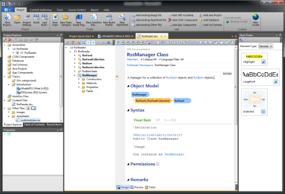Switch to Recent Items tab
The height and width of the screenshot is (194, 285).
[x=54, y=124]
